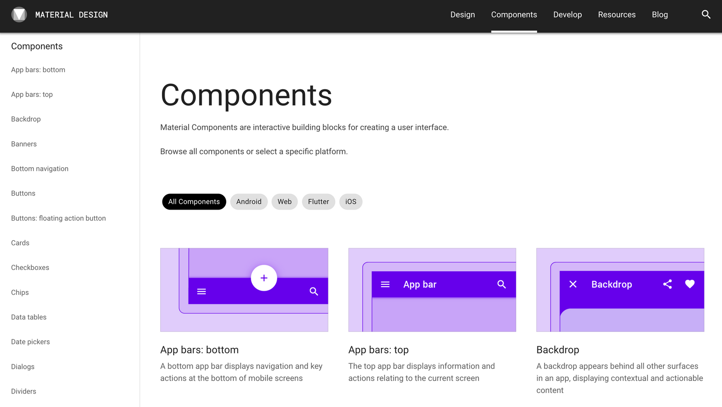Open Buttons: floating action button in sidebar

59,218
